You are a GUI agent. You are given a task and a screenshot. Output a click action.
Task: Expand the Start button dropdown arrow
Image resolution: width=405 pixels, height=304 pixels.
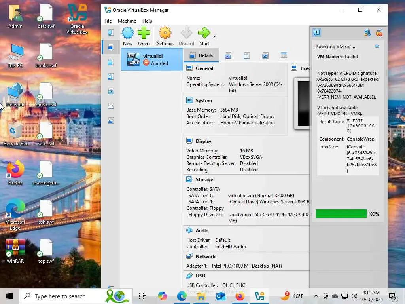[x=214, y=36]
